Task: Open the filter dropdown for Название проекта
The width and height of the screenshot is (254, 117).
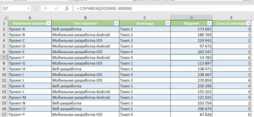Action: [x=49, y=23]
